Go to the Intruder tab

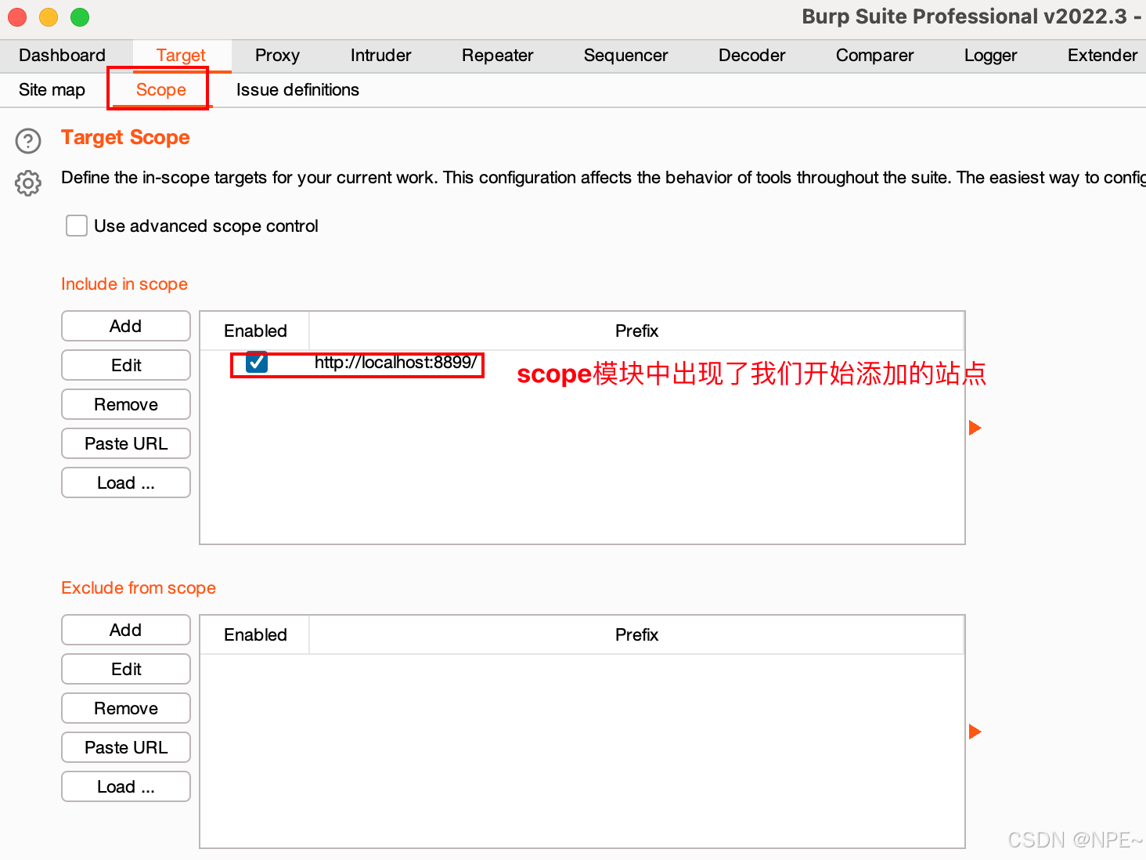[x=381, y=56]
